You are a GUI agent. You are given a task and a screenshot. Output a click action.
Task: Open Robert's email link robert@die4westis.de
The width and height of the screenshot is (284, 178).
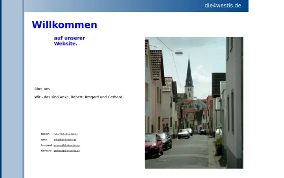point(66,134)
